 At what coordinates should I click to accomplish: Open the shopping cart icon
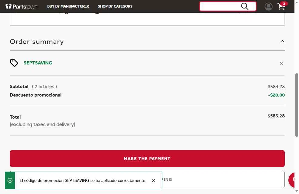tap(281, 6)
